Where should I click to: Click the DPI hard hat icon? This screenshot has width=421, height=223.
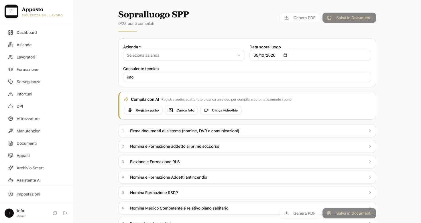tap(11, 106)
